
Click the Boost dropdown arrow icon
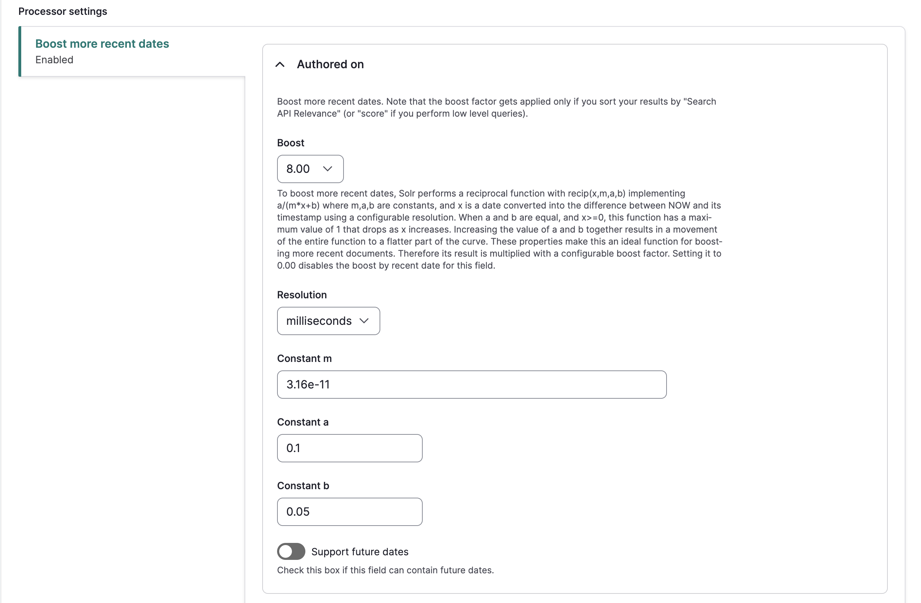327,169
